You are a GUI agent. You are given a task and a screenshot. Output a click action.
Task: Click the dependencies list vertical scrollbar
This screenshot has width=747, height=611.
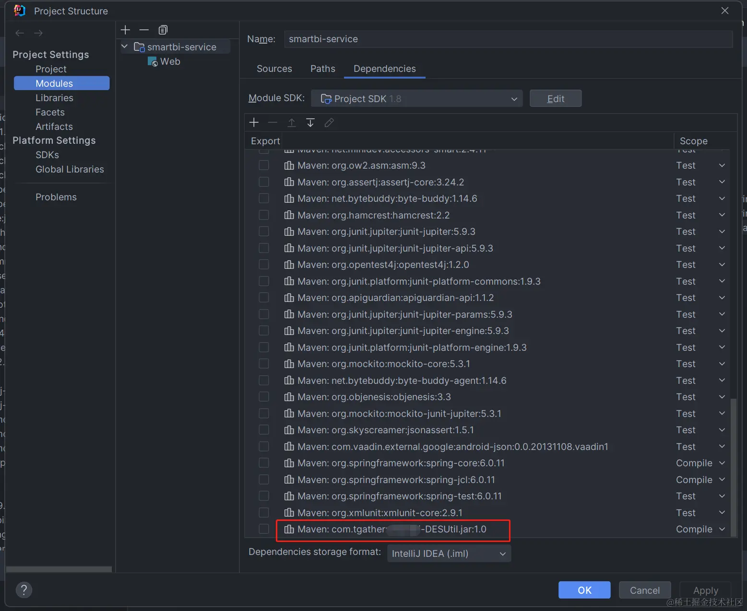(x=733, y=467)
